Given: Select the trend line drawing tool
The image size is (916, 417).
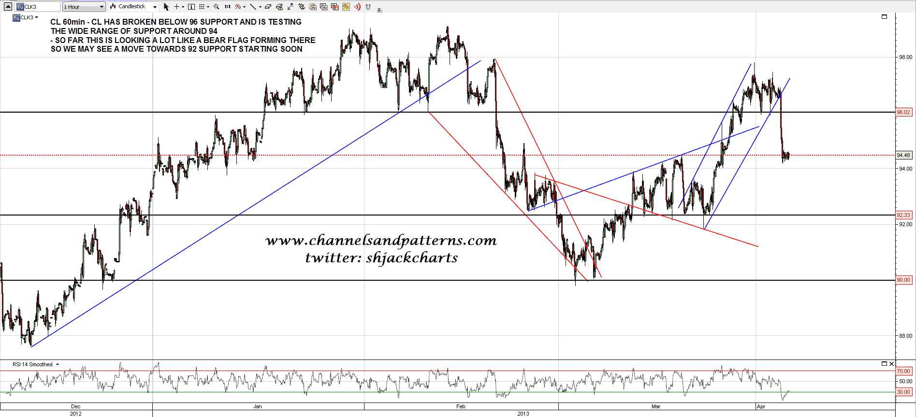Looking at the screenshot, I should pyautogui.click(x=253, y=7).
